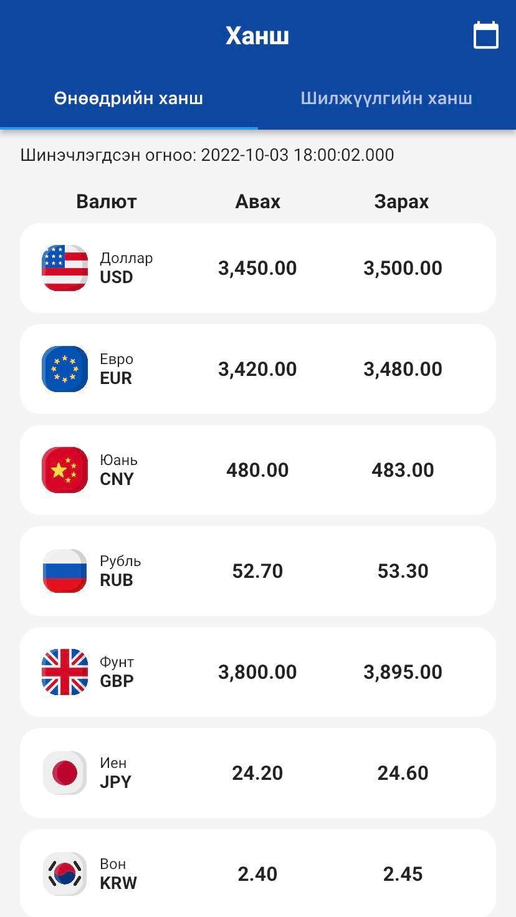Click the Зарах column header

(x=401, y=201)
